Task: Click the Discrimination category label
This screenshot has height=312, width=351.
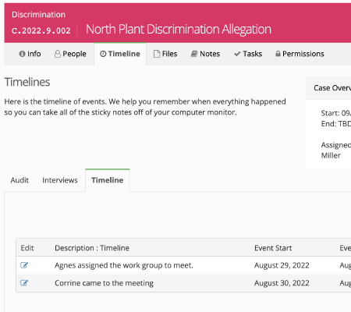Action: point(38,15)
